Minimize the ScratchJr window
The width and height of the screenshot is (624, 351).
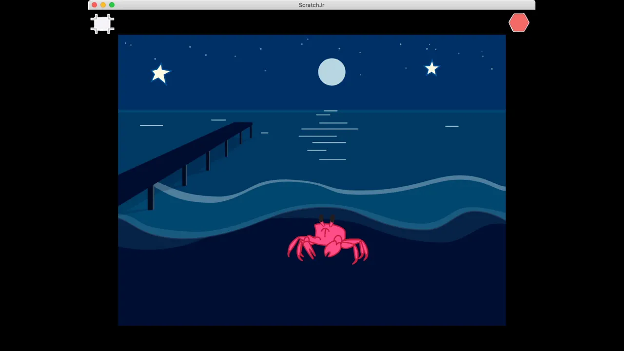click(x=103, y=5)
